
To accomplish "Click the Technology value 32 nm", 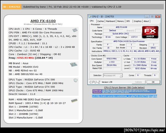I will 108,37.
